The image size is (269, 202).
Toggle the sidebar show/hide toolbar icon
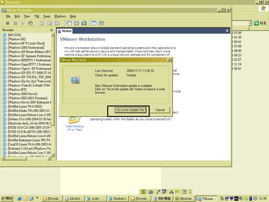(x=69, y=23)
